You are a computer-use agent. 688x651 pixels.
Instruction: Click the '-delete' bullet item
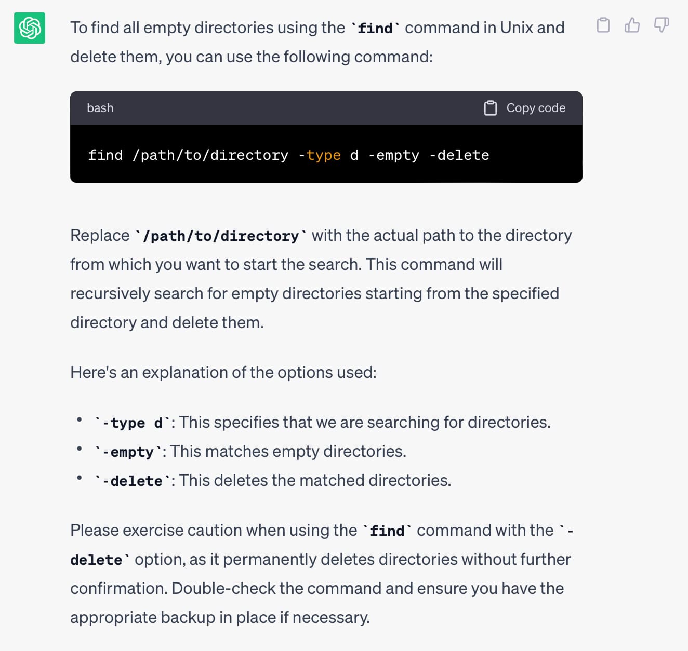(272, 481)
